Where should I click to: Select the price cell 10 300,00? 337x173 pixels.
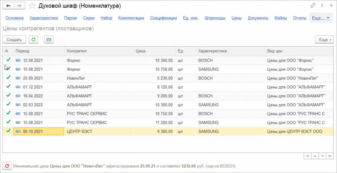tap(154, 105)
